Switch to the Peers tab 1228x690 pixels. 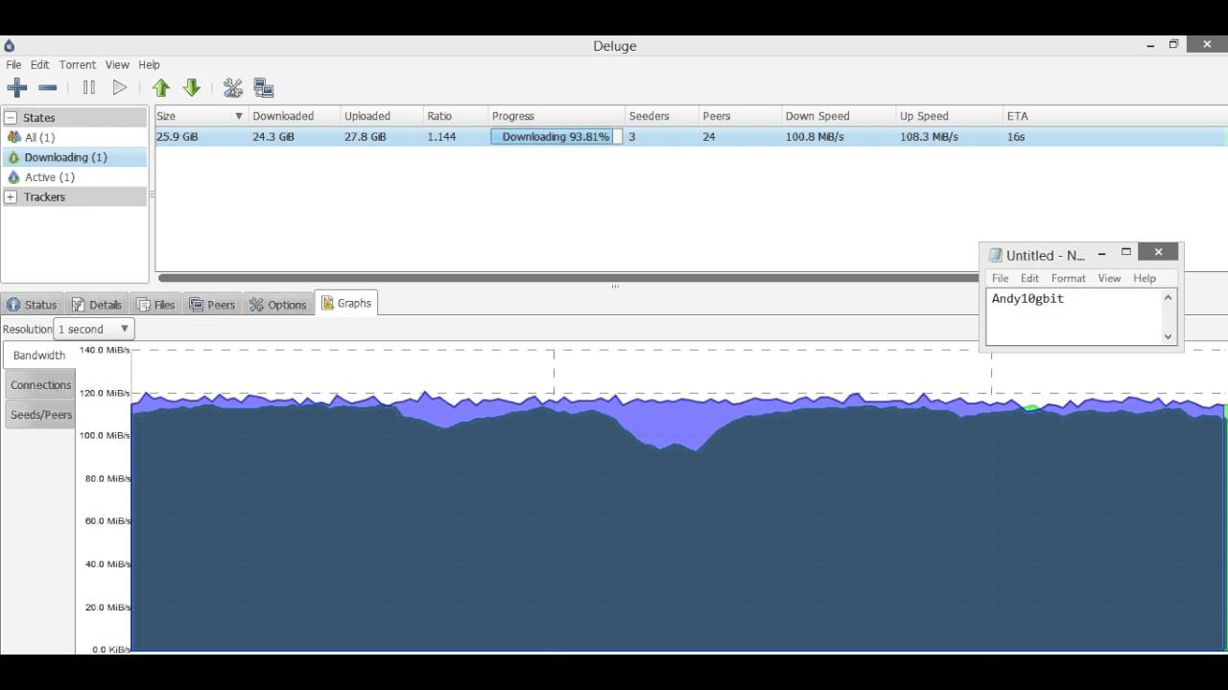pyautogui.click(x=212, y=305)
